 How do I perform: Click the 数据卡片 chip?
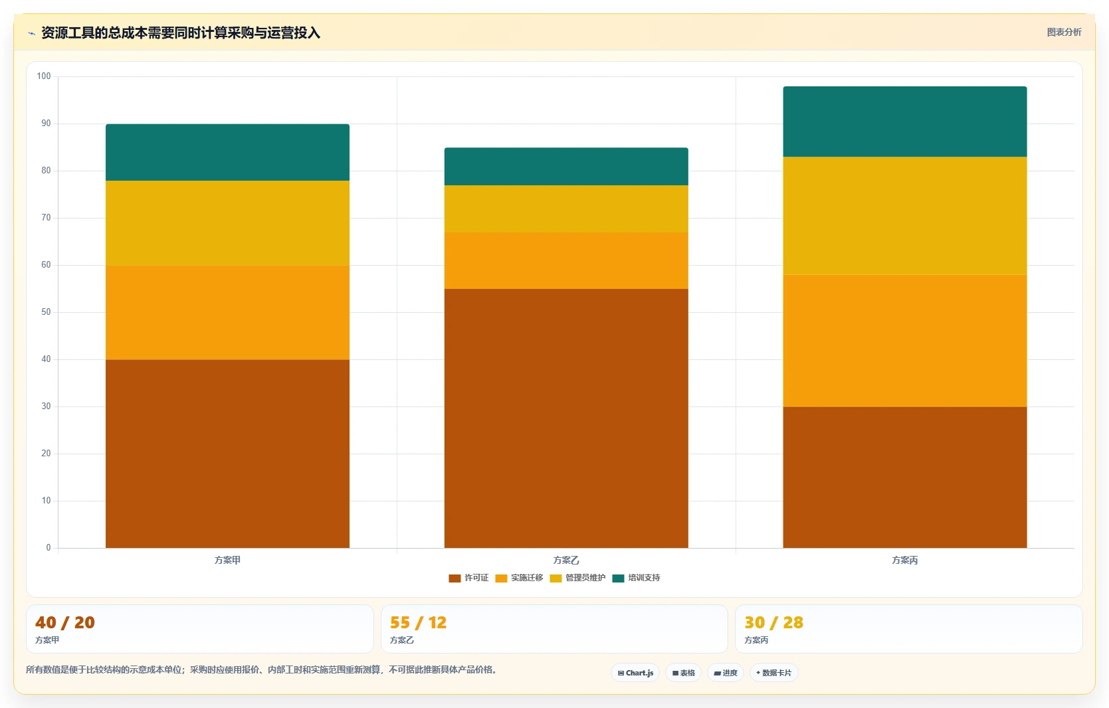773,673
